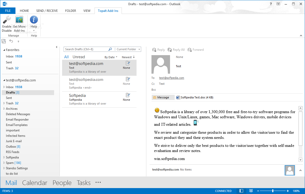This screenshot has height=194, width=305.
Task: Expand the Trash folder in account tree
Action: tap(4, 103)
